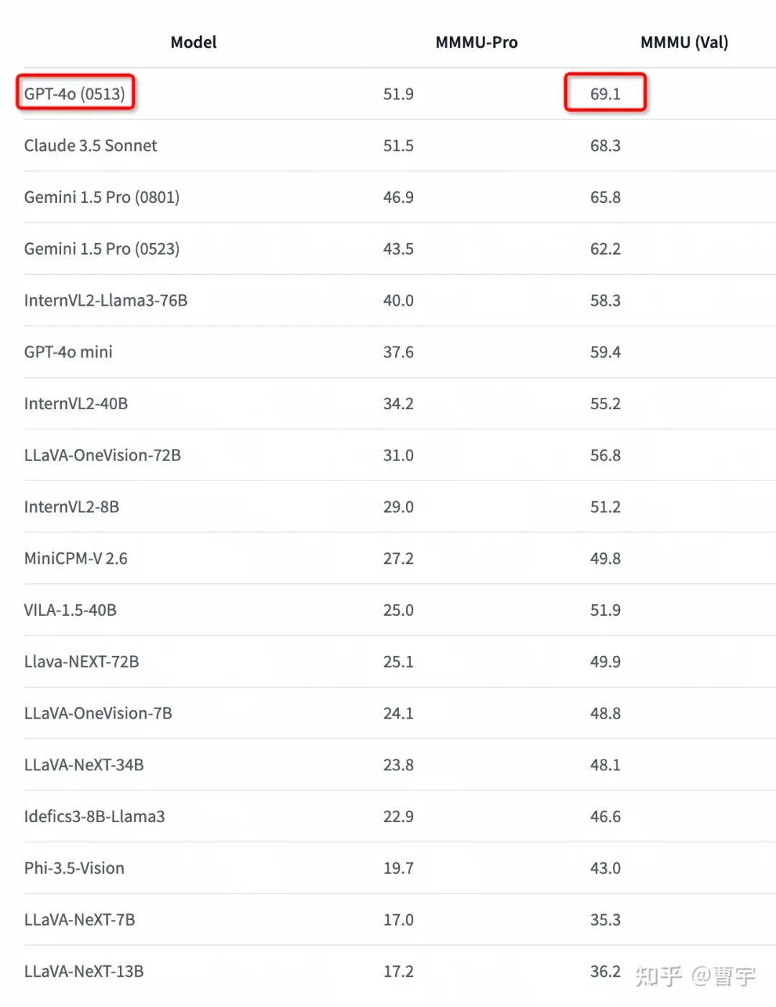Select Idefics3-8B-Llama3 model name
Screen dimensions: 776x1007
coord(94,816)
